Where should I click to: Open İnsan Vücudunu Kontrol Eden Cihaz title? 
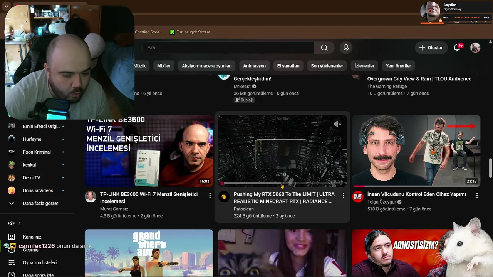pyautogui.click(x=417, y=194)
